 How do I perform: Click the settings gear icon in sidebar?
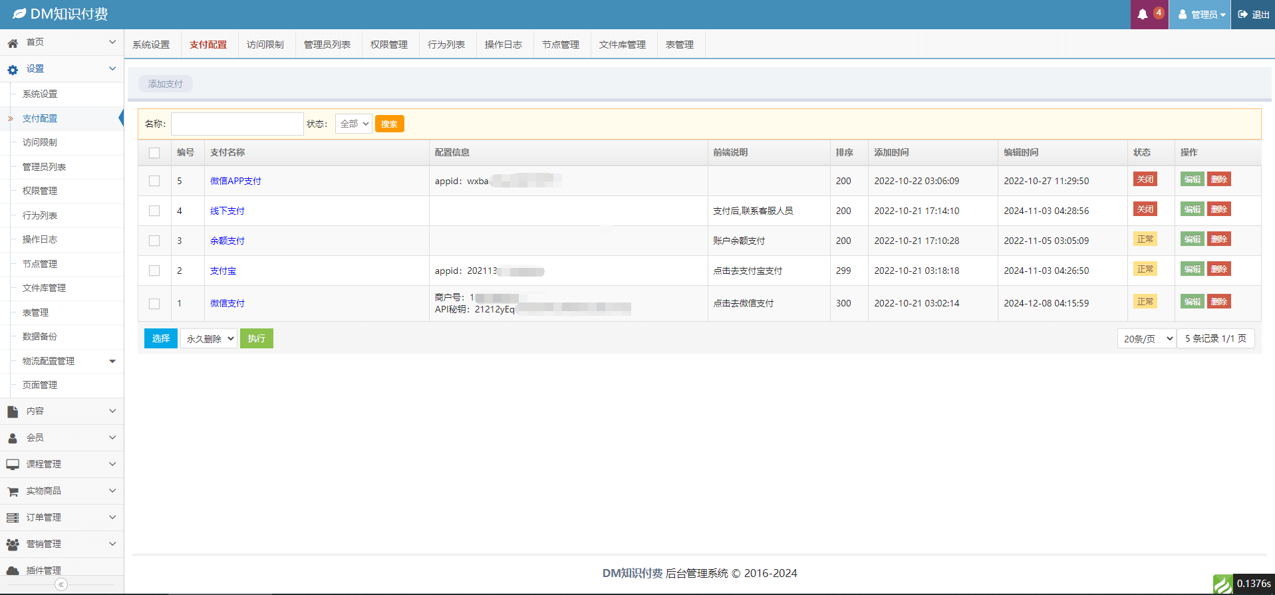point(13,69)
